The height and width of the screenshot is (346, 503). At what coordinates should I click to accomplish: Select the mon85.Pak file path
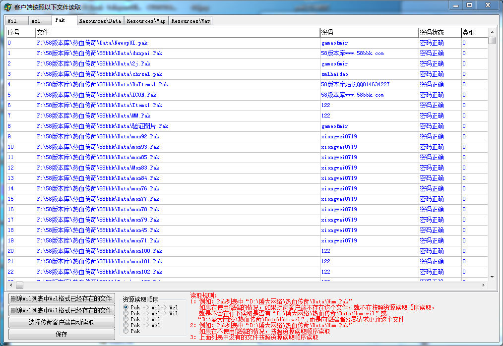click(98, 158)
